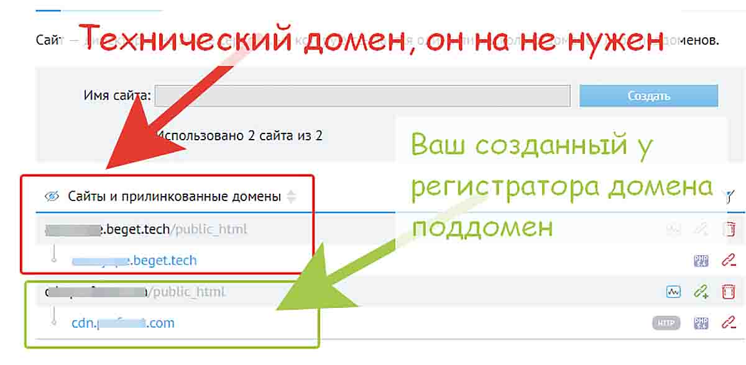Focus the Имя сайта input field
Viewport: 746px width, 365px height.
(362, 96)
